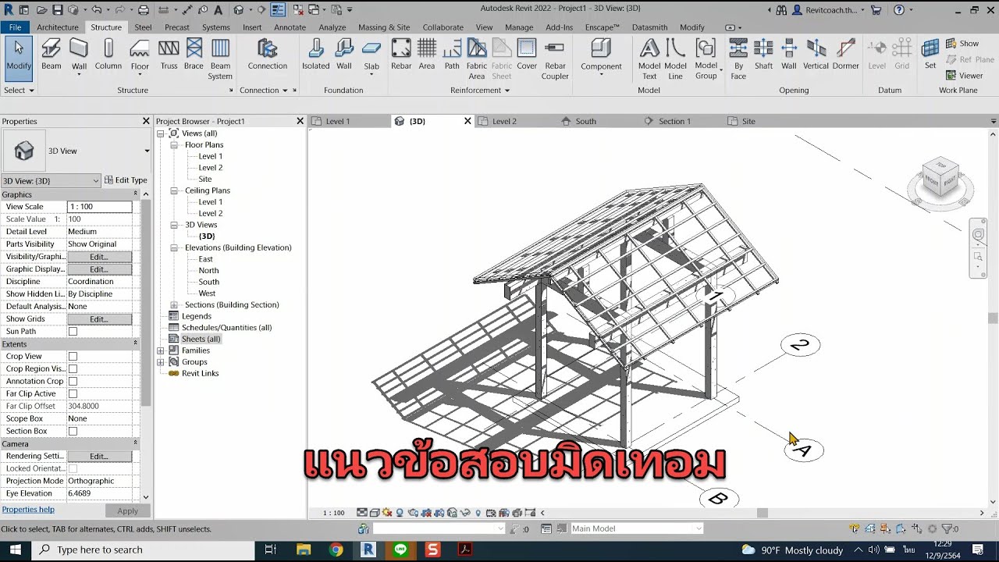Click Edit Type button
The image size is (999, 562).
126,180
